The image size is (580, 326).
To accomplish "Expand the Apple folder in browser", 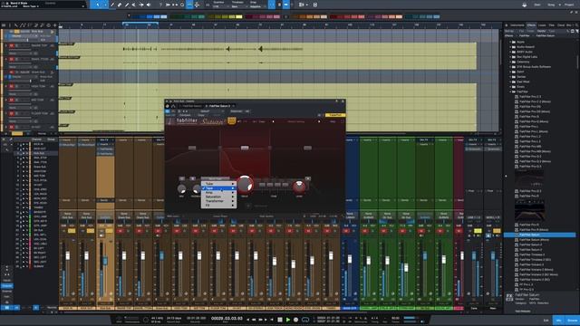I will [x=511, y=43].
